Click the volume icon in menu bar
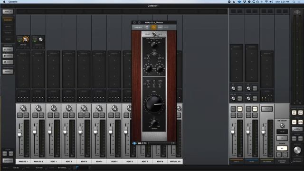The image size is (304, 171). point(271,2)
